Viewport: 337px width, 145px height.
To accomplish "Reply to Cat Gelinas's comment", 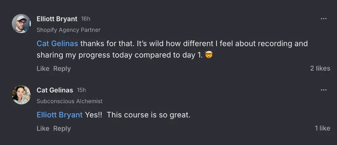I will (x=62, y=128).
